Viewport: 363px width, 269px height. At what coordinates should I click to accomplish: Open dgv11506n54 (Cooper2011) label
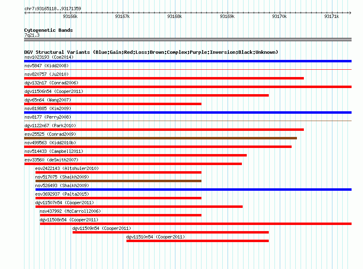pos(54,91)
